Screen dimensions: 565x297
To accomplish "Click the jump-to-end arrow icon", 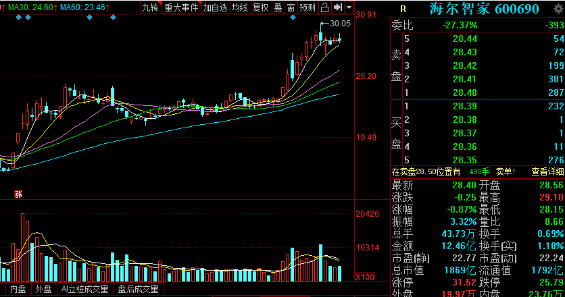I will coord(337,7).
